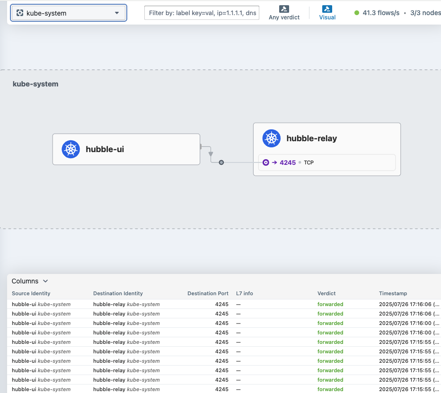
Task: Click the connector node on the flow link
Action: (221, 162)
